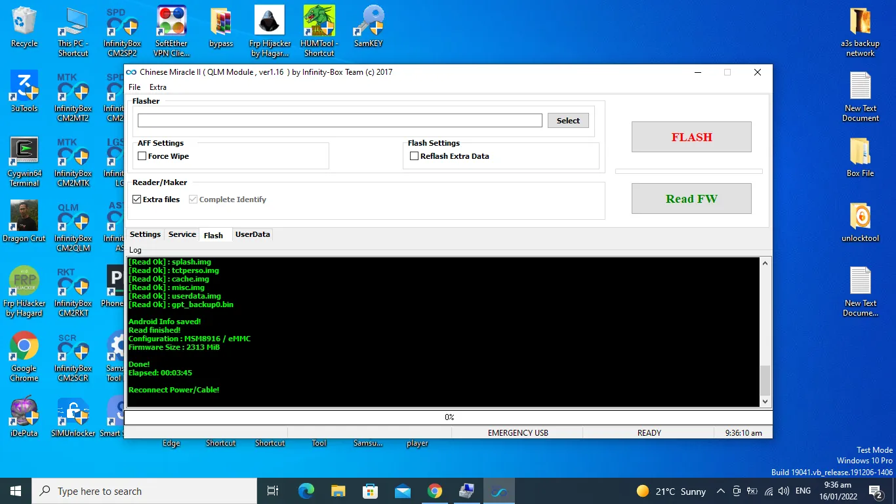Open the notification center icon
The image size is (896, 504).
tap(875, 491)
